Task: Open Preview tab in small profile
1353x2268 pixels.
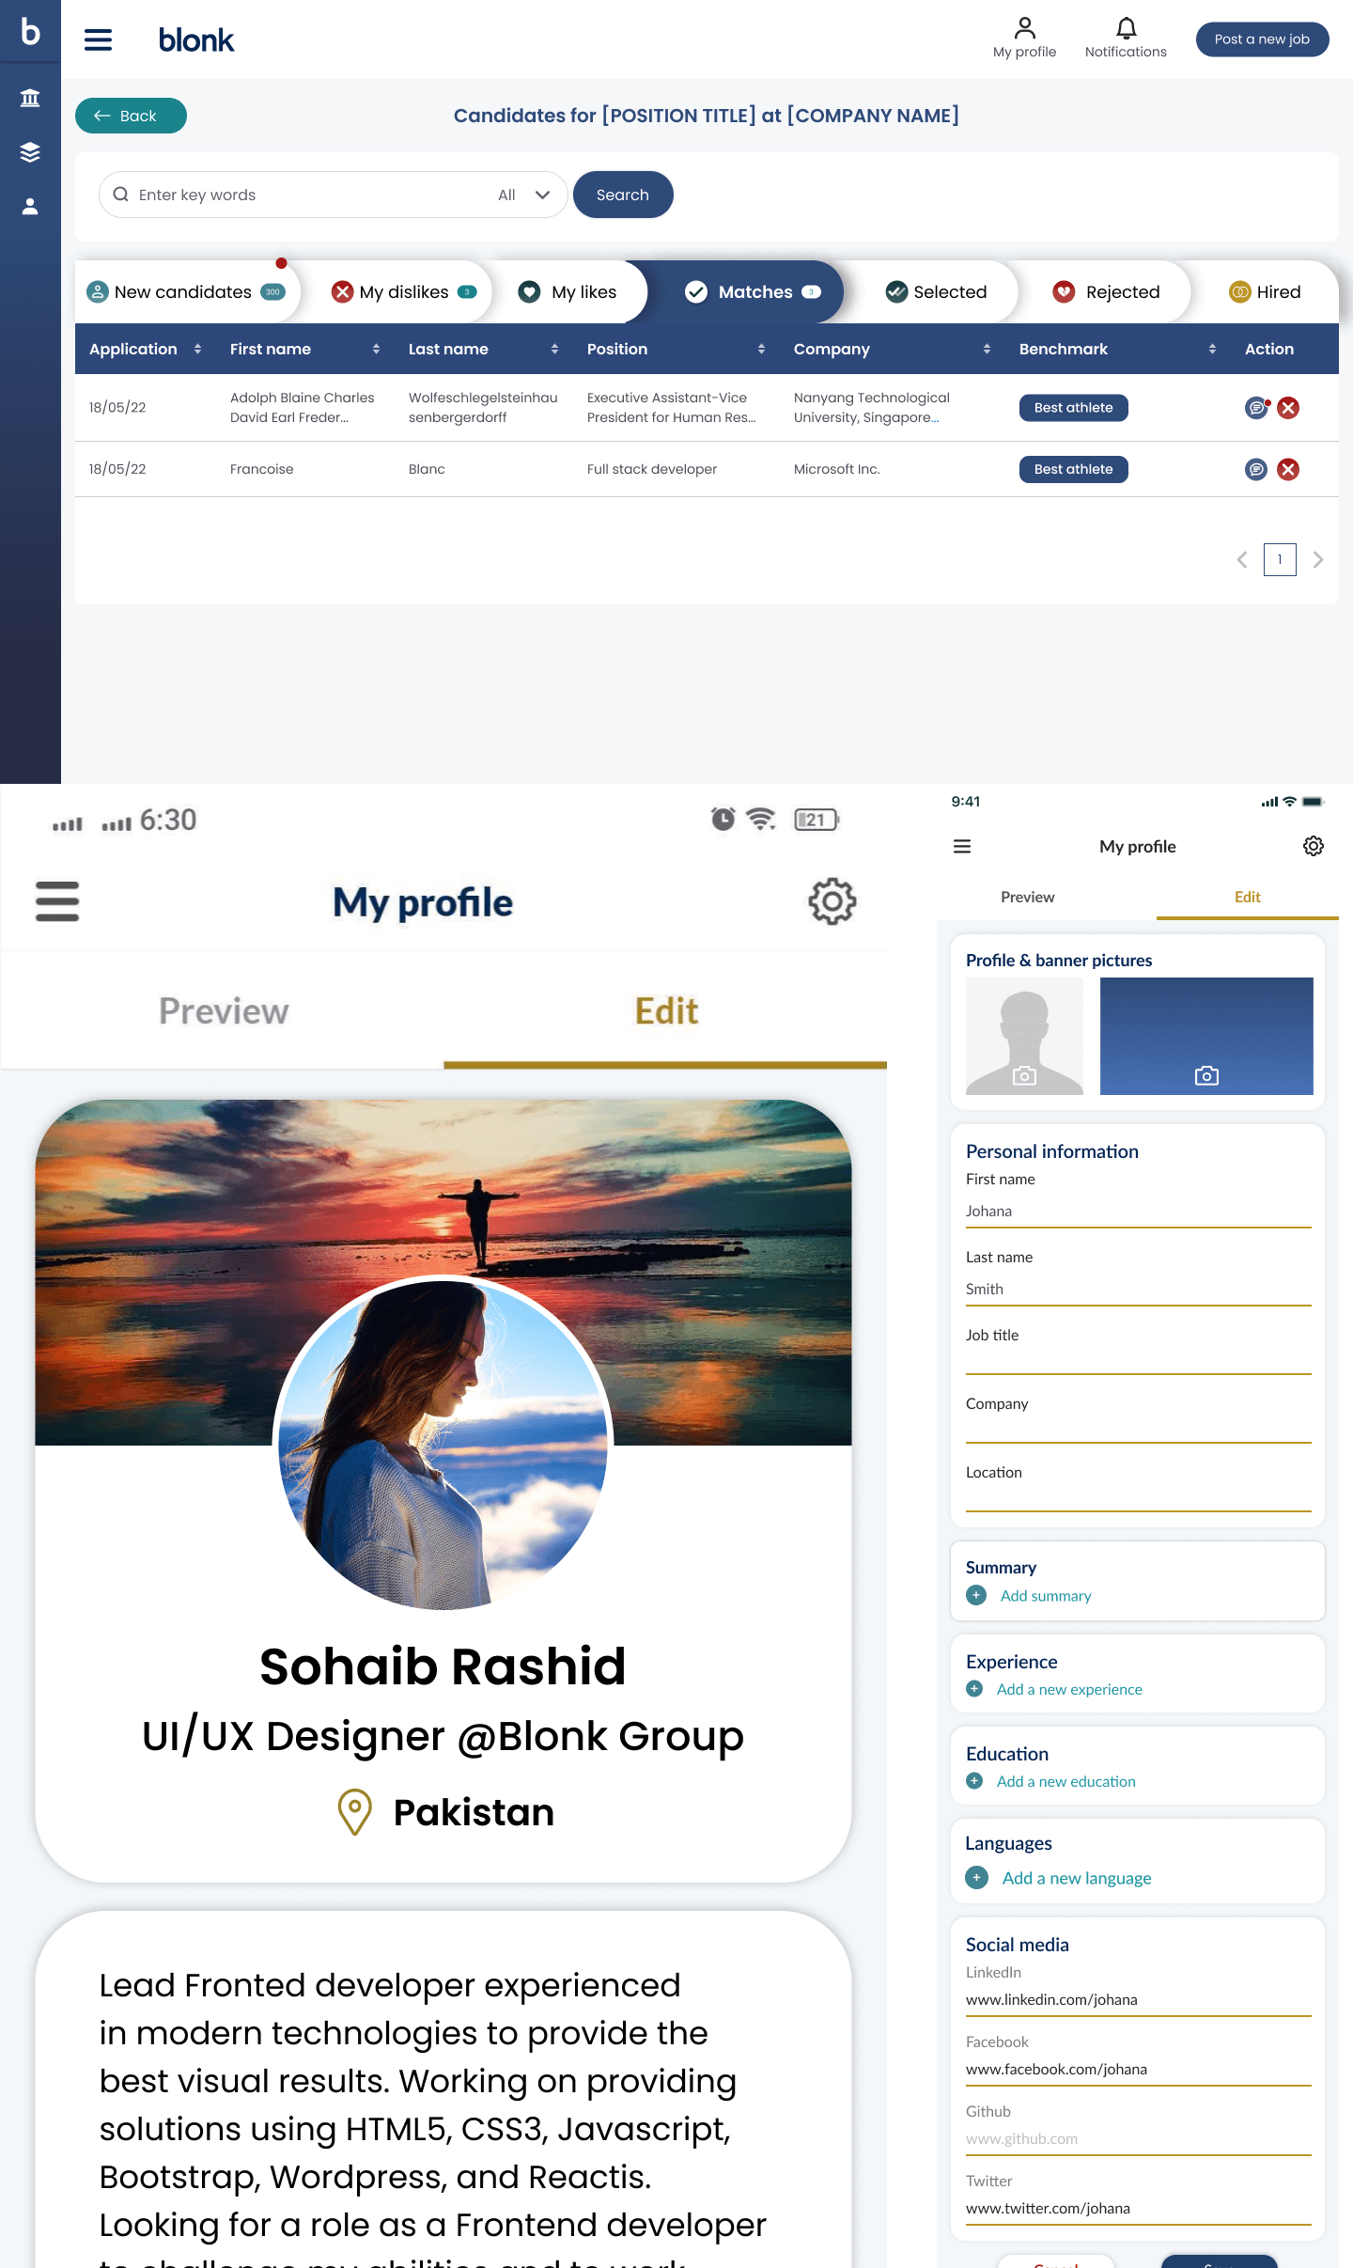Action: 1027,897
